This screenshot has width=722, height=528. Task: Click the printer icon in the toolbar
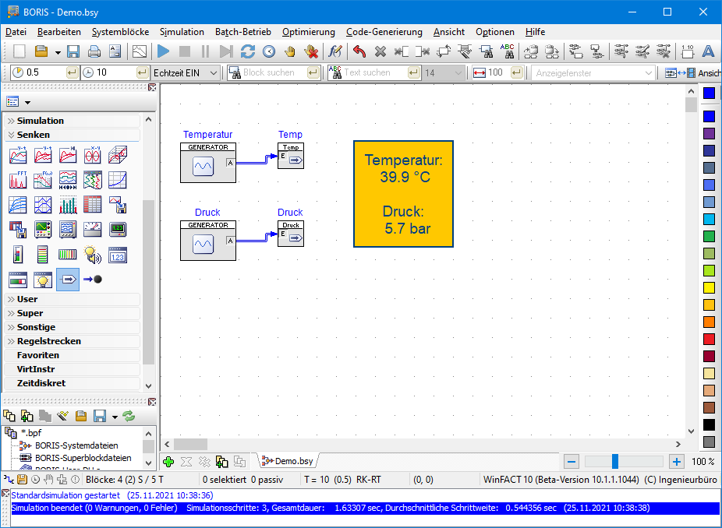94,51
